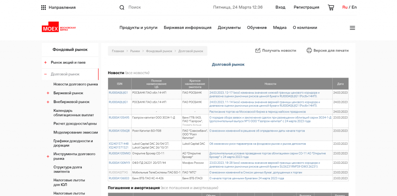Click Версия для печати link text
Image resolution: width=397 pixels, height=196 pixels.
(331, 50)
